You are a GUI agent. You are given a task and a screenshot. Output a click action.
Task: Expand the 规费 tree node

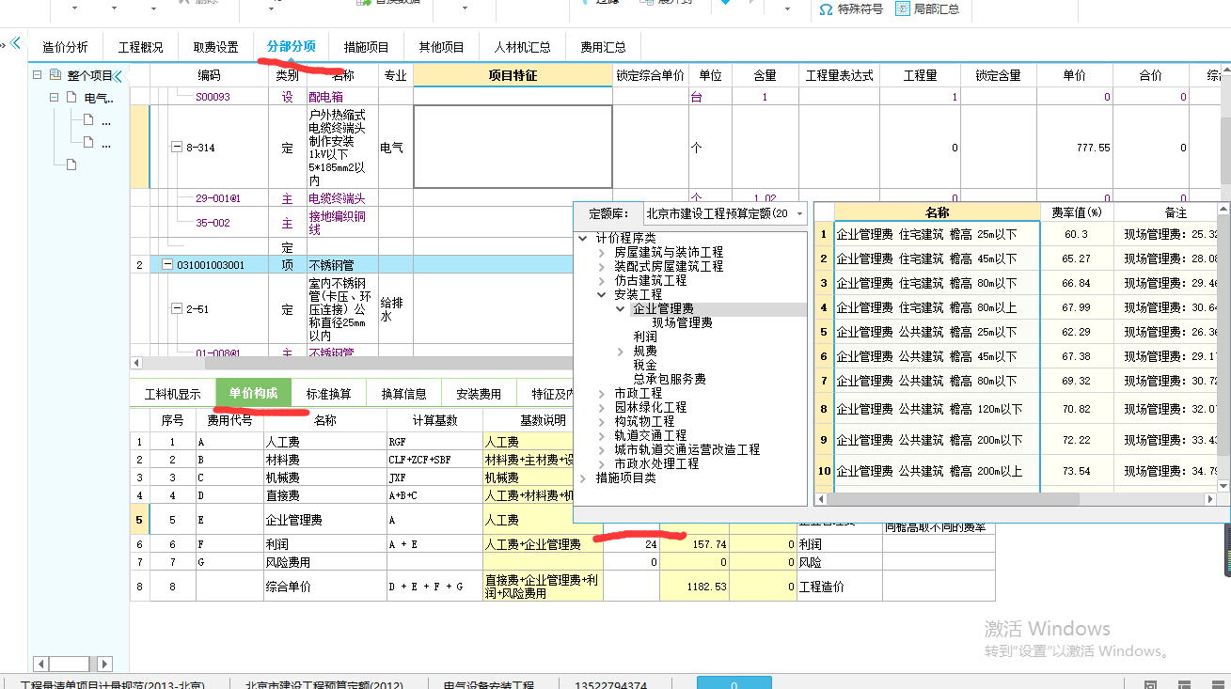(x=621, y=351)
